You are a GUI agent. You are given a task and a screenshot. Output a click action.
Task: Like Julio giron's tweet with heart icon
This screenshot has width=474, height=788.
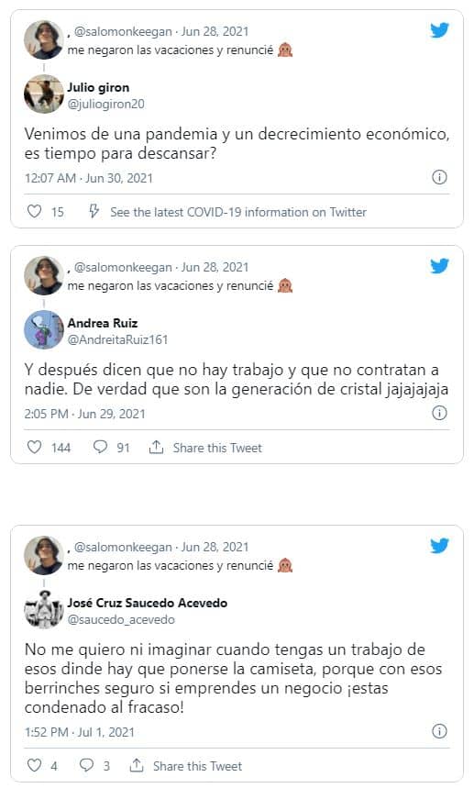(x=34, y=211)
